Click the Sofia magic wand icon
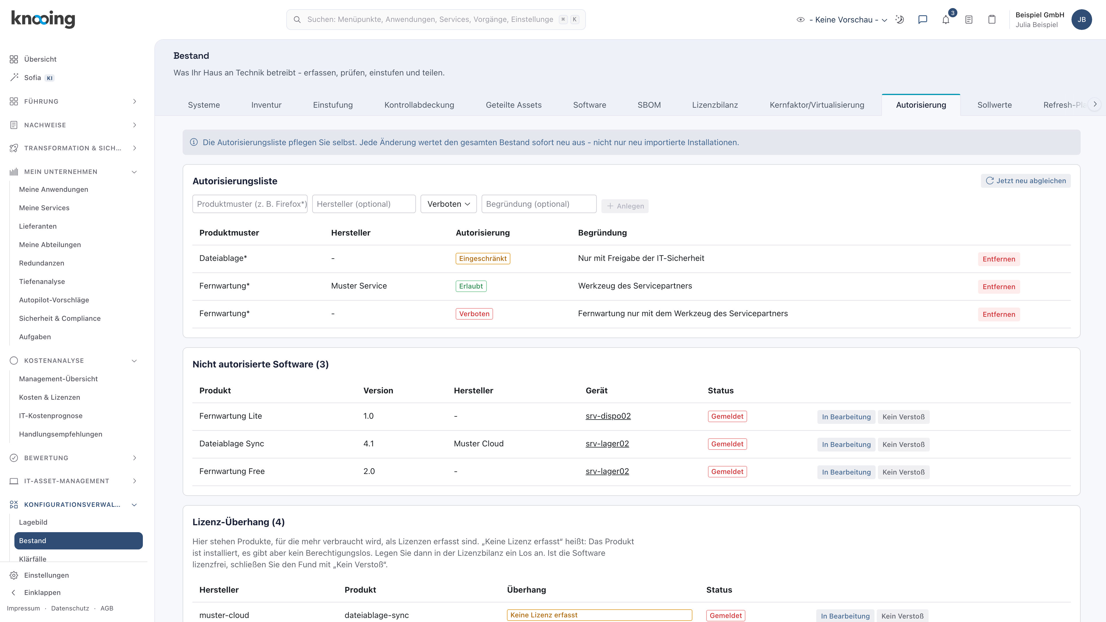The height and width of the screenshot is (622, 1106). point(14,77)
